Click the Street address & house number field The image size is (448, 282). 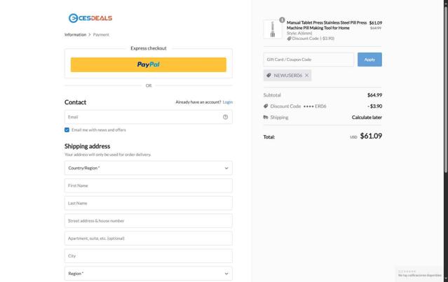pyautogui.click(x=149, y=220)
